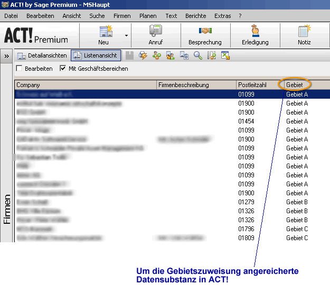Expand the navigation pane chevron
Screen dimensions: 330x285
[6, 55]
